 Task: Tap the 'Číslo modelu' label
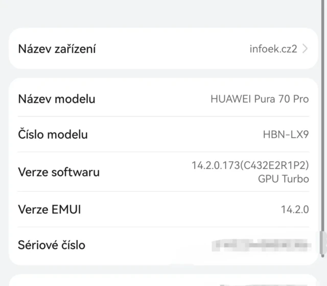click(53, 135)
